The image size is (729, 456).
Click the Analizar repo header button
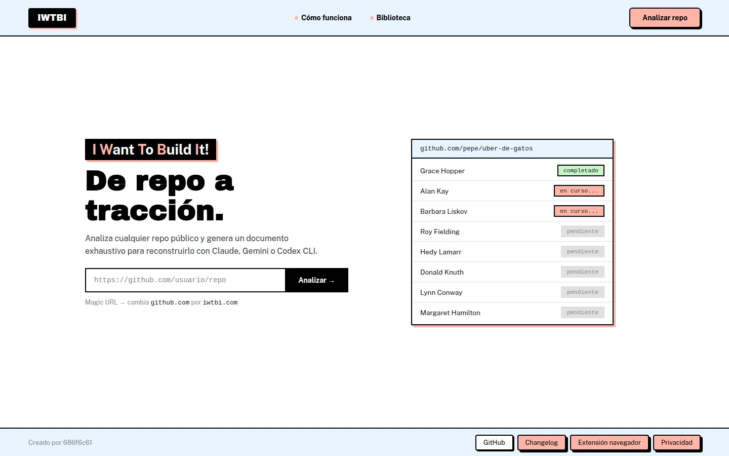pyautogui.click(x=665, y=18)
